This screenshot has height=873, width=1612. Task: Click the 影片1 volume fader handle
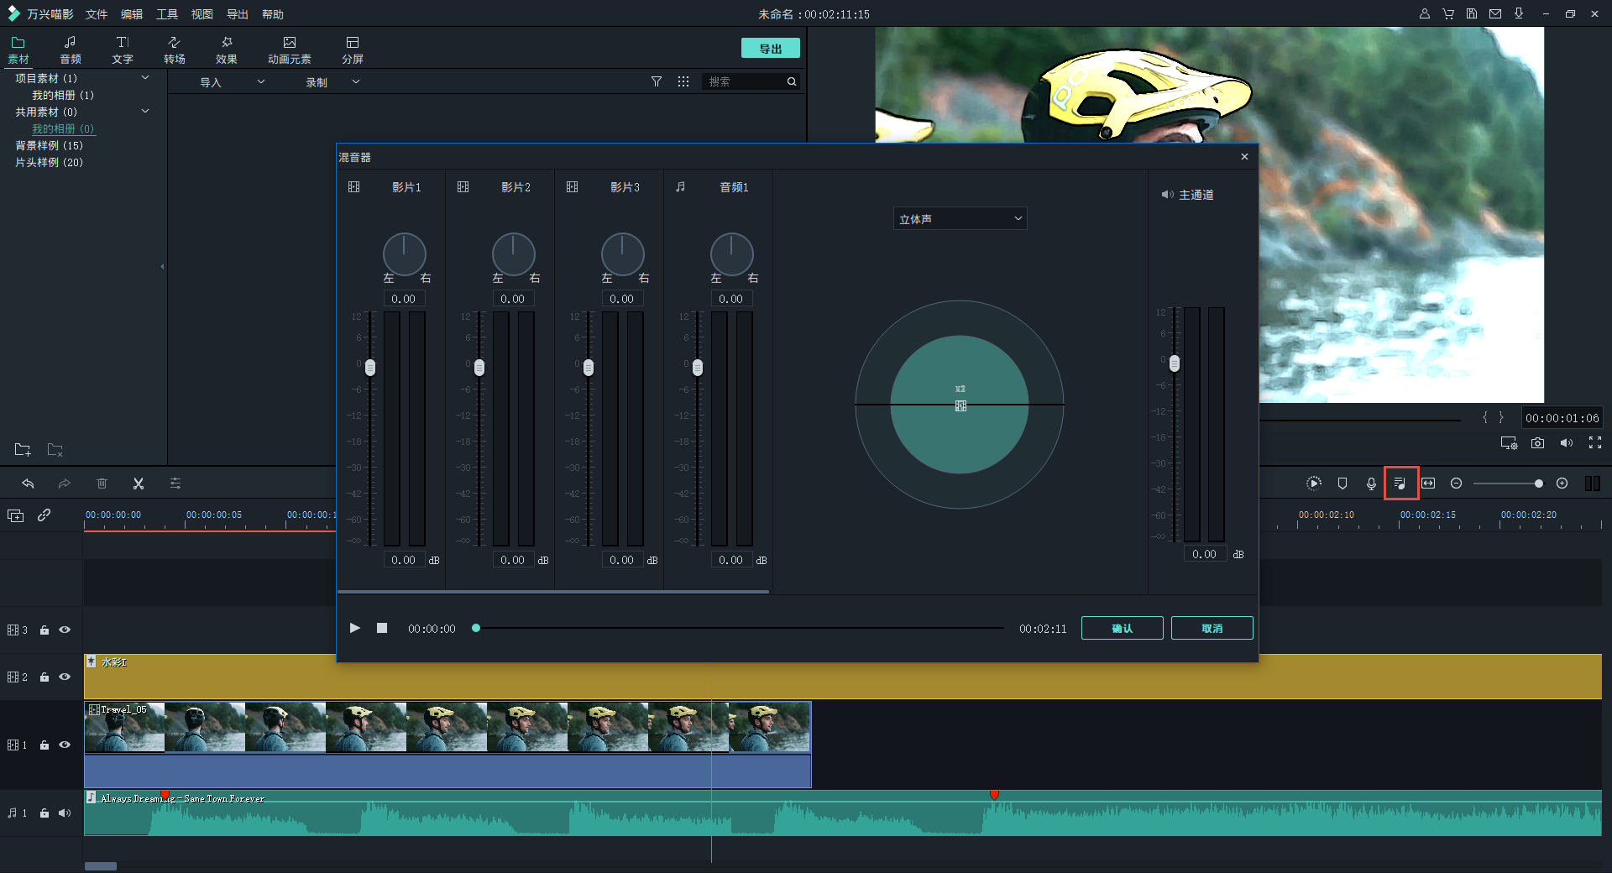pos(370,368)
